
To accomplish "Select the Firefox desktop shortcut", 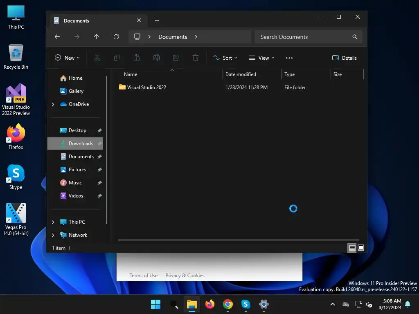I will 16,137.
